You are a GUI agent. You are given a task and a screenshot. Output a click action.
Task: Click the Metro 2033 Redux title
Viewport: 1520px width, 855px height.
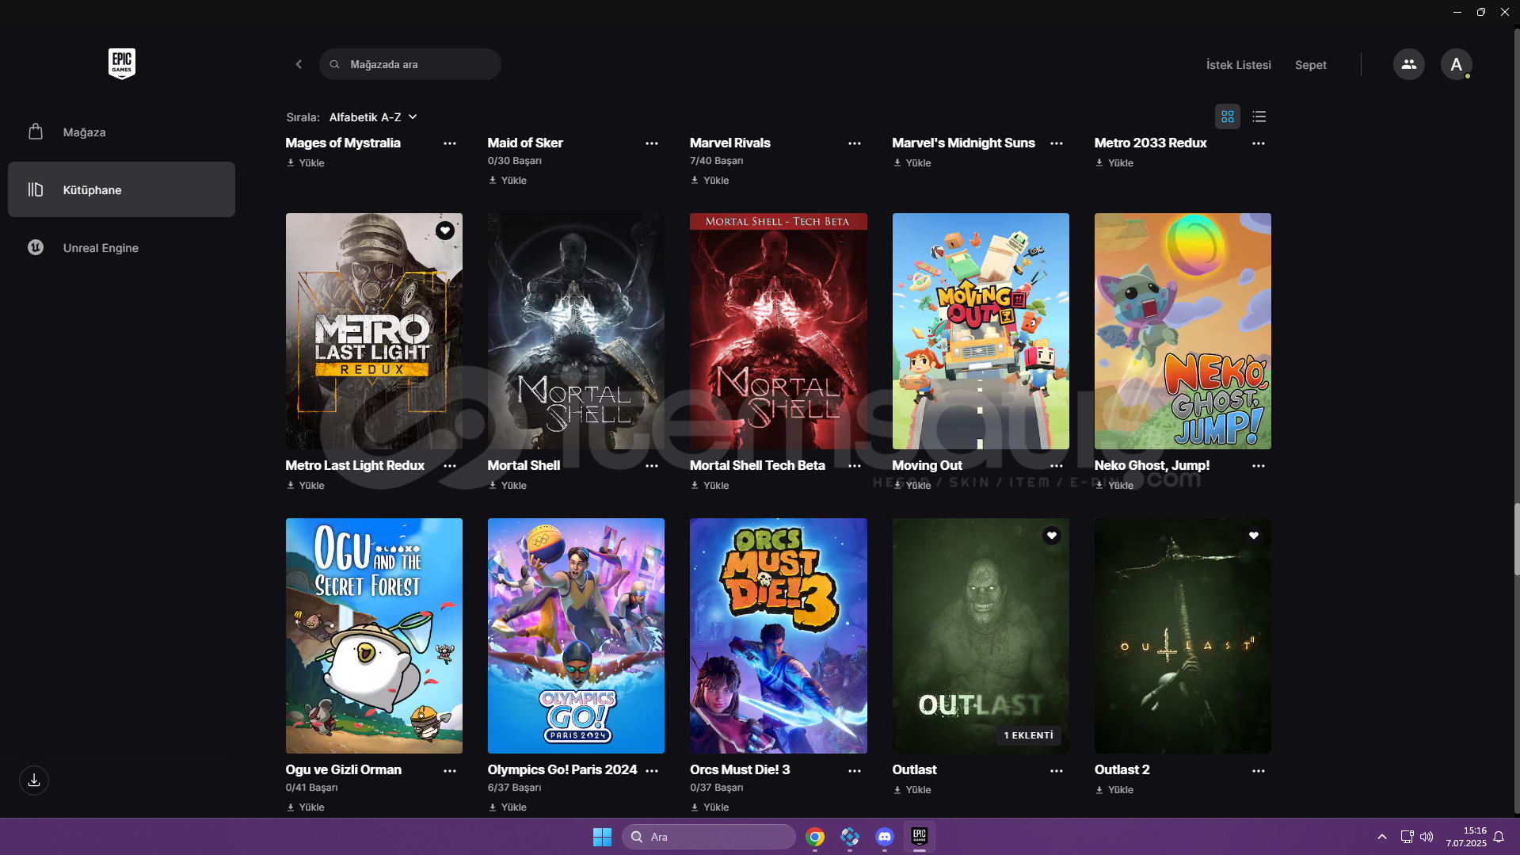[1150, 143]
